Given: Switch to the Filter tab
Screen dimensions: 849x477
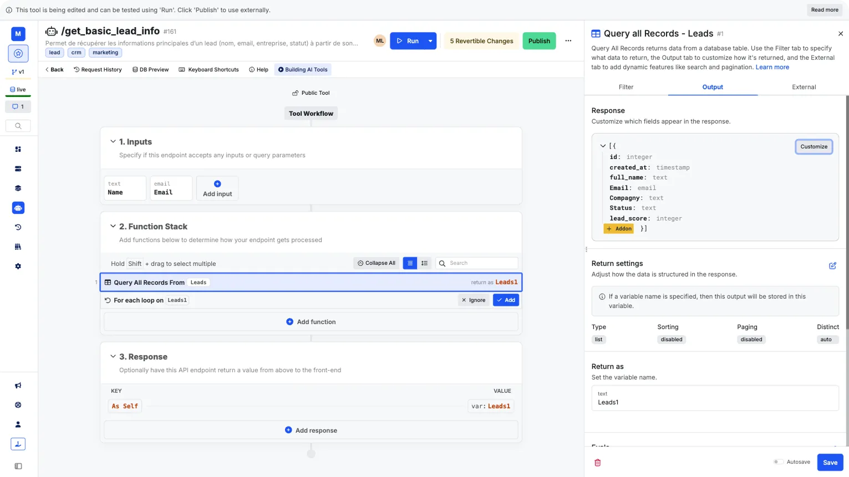Looking at the screenshot, I should pos(626,87).
